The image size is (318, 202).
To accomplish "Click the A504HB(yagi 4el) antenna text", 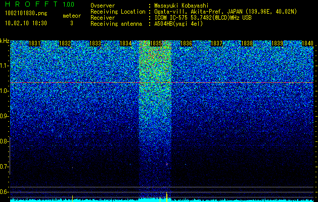I will pyautogui.click(x=178, y=24).
